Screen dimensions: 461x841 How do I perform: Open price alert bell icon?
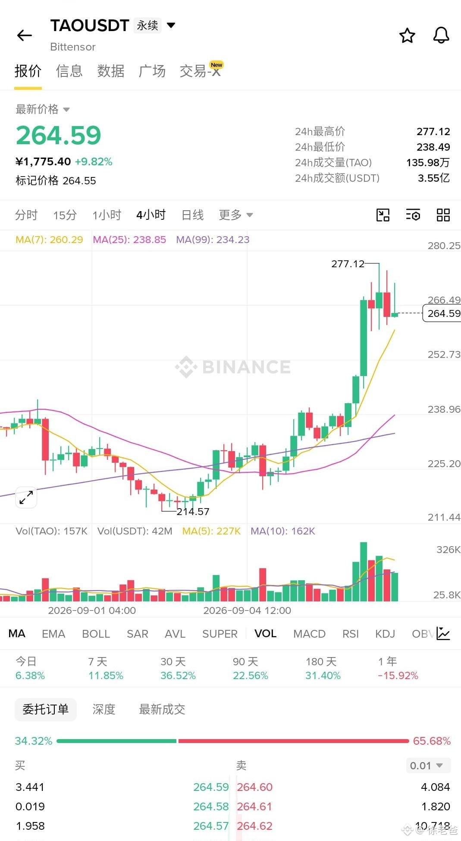coord(441,35)
